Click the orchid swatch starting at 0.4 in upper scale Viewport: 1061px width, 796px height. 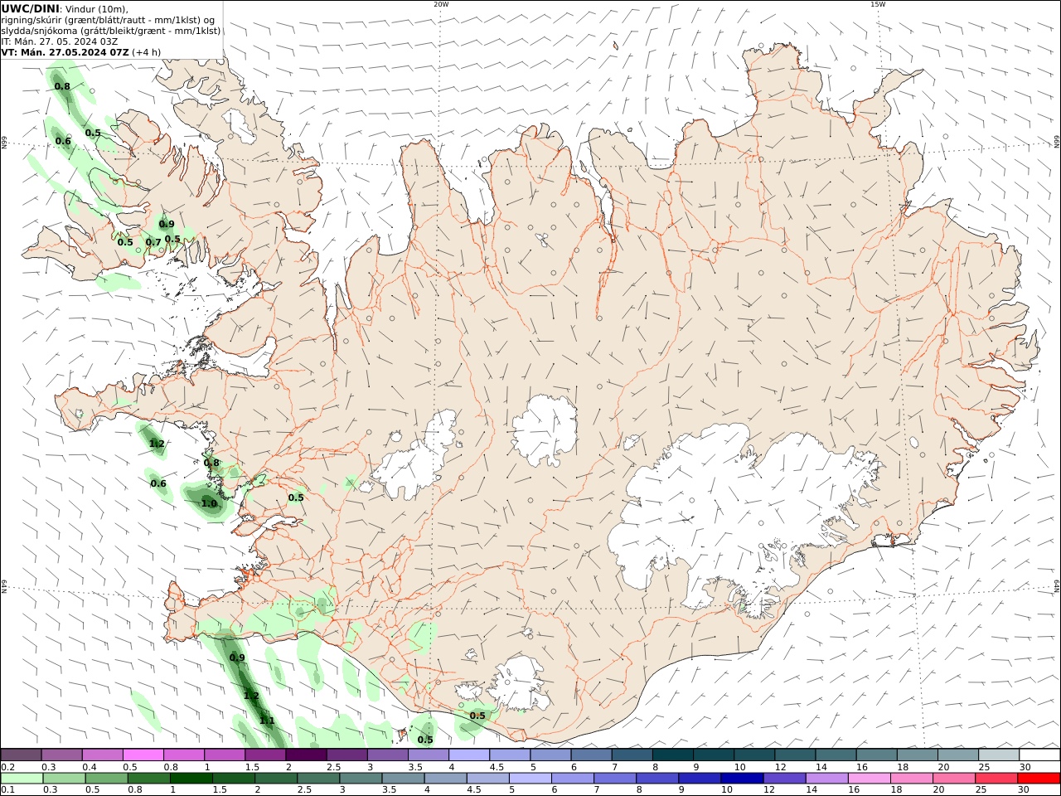coord(102,755)
